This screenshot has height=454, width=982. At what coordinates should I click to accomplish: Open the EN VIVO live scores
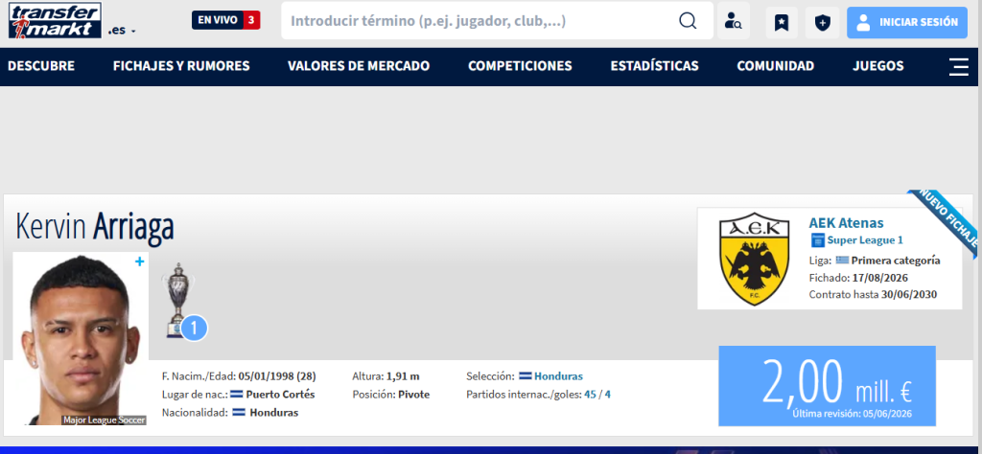226,21
